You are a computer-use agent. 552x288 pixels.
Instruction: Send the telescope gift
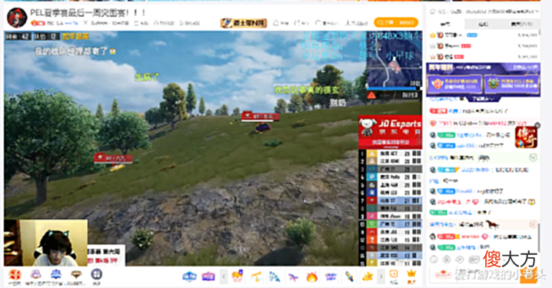pyautogui.click(x=256, y=276)
